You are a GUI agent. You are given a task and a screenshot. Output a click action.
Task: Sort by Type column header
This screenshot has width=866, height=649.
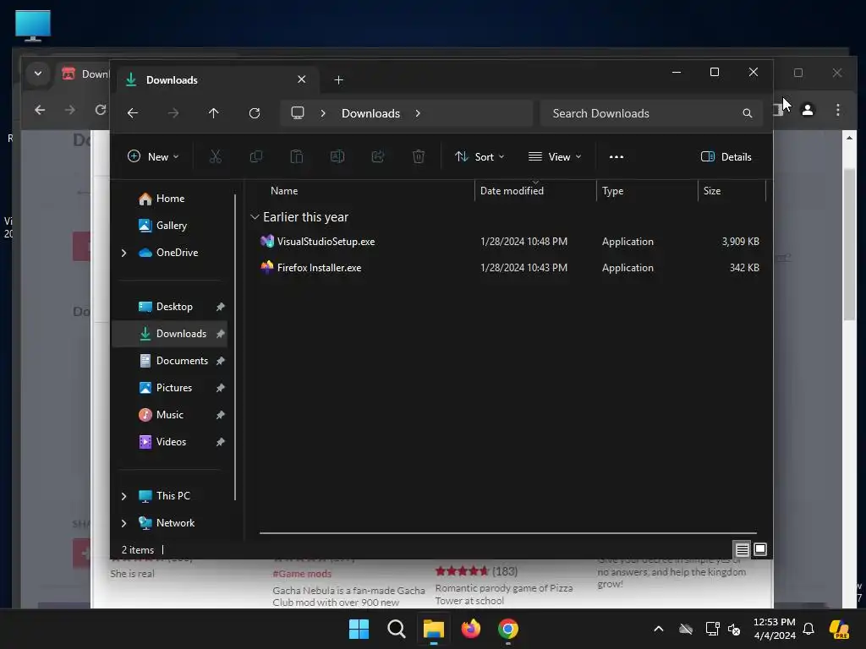point(612,191)
